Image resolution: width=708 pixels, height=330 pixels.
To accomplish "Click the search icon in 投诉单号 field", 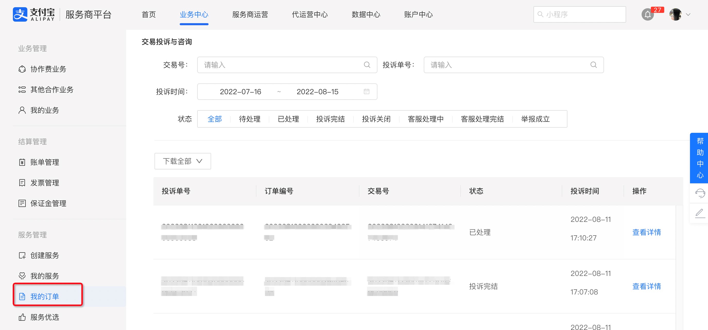I will (593, 65).
